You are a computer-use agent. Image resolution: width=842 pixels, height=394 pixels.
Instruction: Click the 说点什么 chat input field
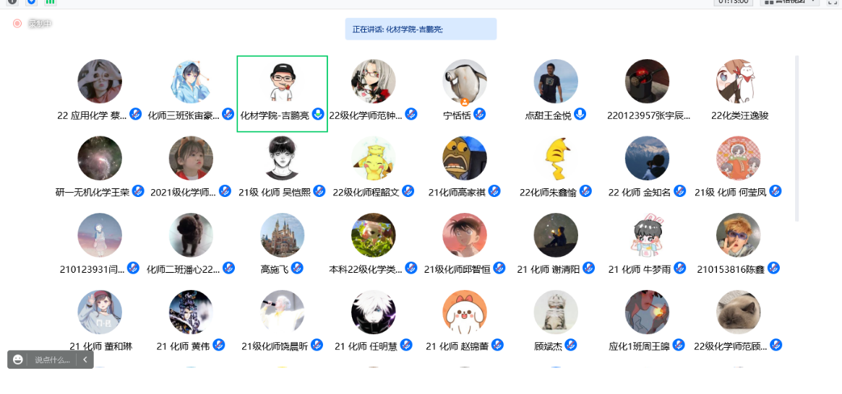(x=53, y=359)
